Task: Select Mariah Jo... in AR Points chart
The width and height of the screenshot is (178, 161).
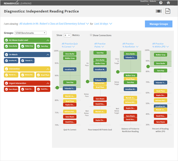Action: tap(100, 112)
